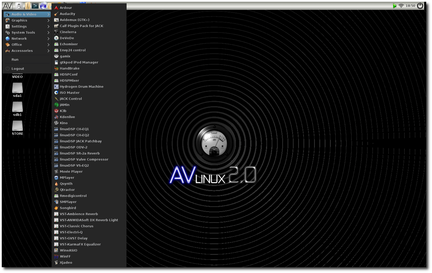Viewport: 432px width, 273px height.
Task: Click the K3b icon
Action: pyautogui.click(x=56, y=111)
